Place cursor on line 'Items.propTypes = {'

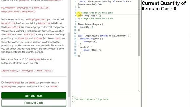pos(89,16)
